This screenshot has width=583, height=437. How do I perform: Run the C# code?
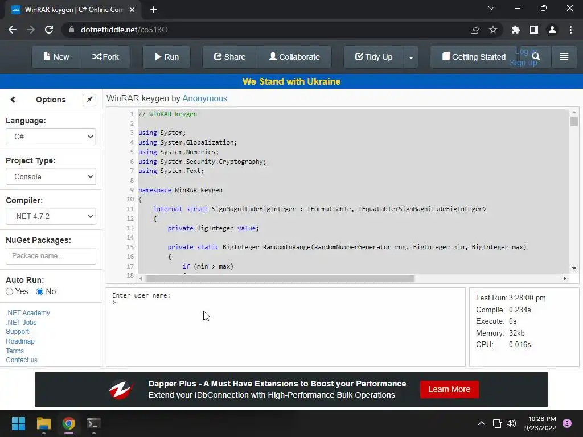167,57
